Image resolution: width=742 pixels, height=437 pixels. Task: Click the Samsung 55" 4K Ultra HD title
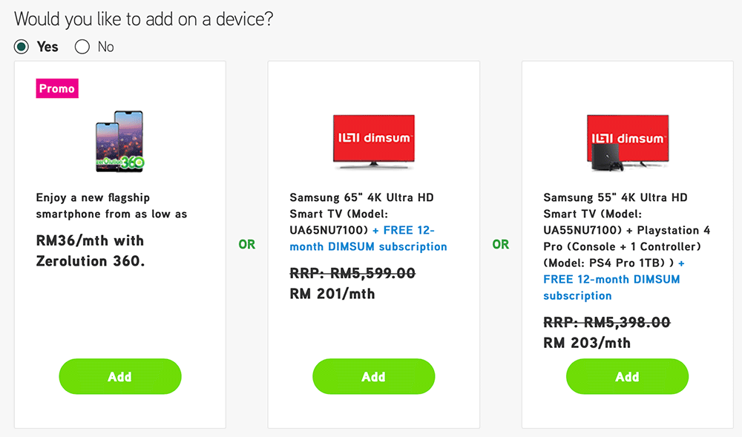(615, 198)
